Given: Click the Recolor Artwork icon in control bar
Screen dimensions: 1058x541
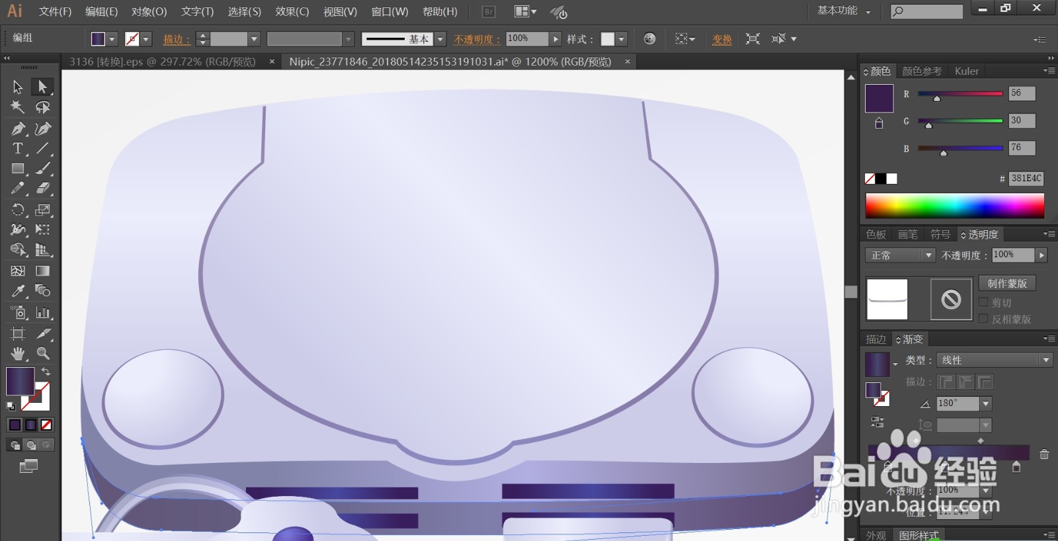Looking at the screenshot, I should click(x=649, y=39).
